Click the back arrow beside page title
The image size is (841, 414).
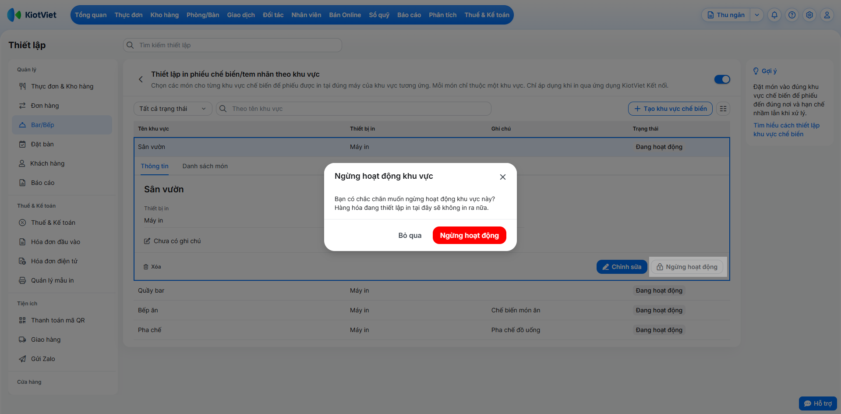click(141, 79)
